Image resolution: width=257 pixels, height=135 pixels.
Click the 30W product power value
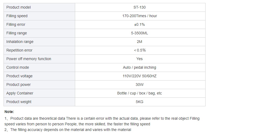(140, 85)
